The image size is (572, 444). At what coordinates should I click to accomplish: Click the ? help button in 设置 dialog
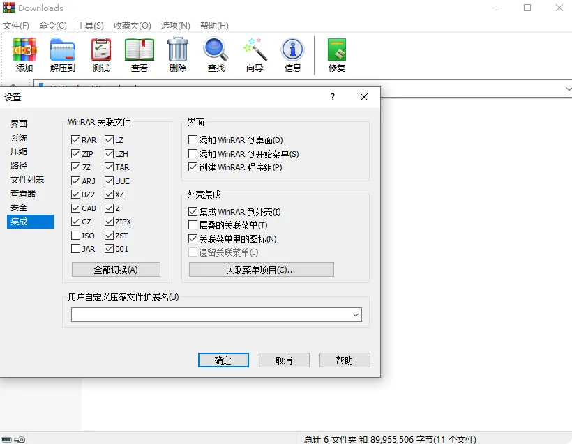click(332, 97)
